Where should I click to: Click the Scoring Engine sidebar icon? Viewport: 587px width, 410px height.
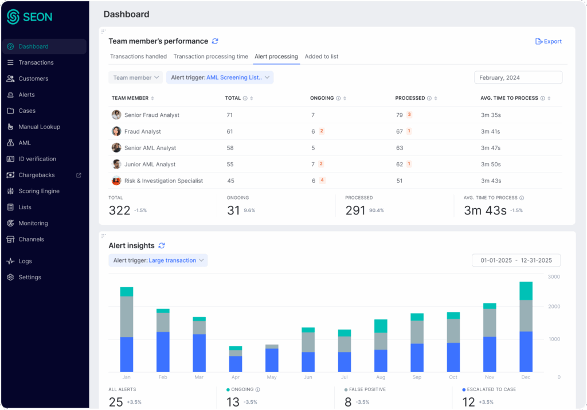[10, 191]
